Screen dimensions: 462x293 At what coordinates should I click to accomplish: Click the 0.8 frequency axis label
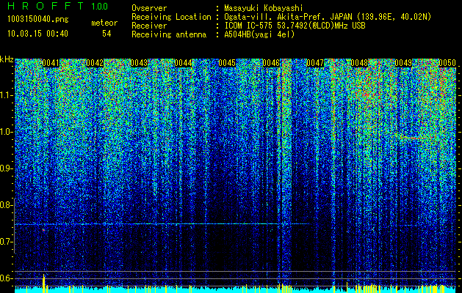(x=6, y=205)
